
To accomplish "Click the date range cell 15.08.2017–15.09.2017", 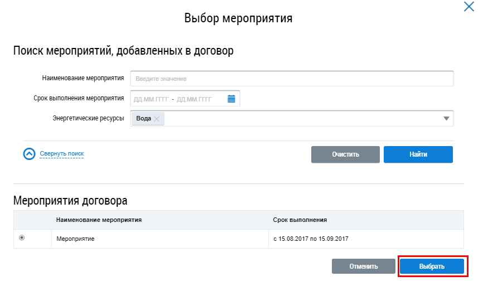I will (312, 239).
